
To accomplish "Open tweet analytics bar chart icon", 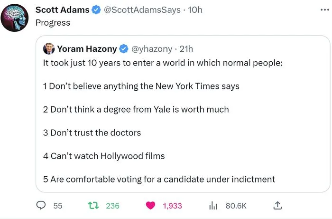I will (213, 206).
